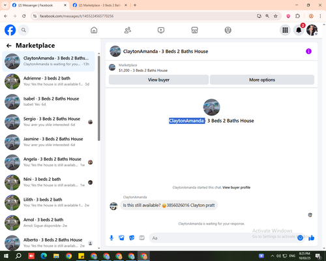Attach a photo using the image icon
This screenshot has height=261, width=326.
click(x=121, y=238)
